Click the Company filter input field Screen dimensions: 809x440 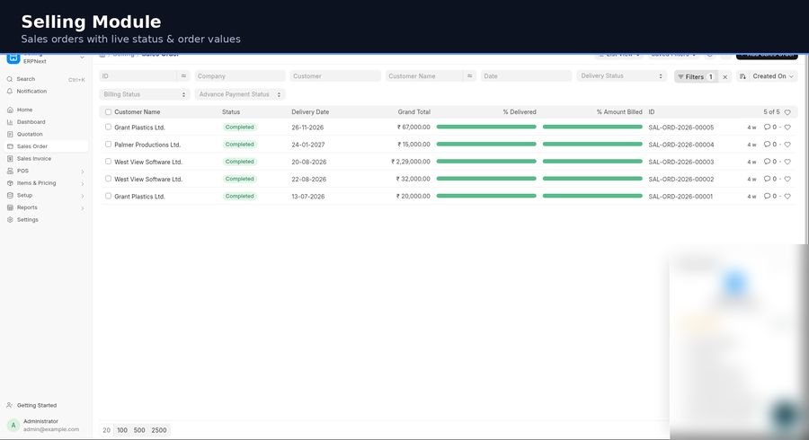[240, 75]
